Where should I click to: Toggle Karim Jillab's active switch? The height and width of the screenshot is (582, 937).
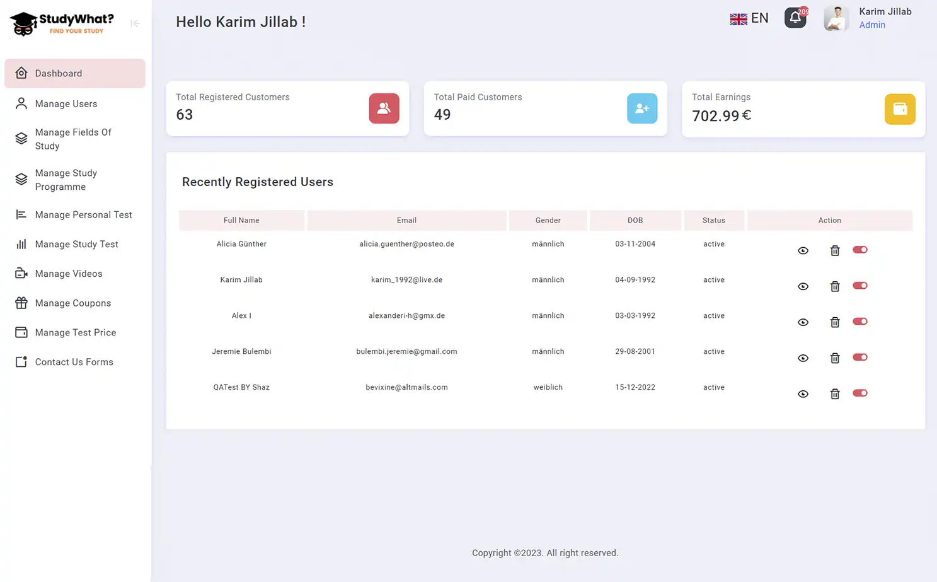pos(859,286)
